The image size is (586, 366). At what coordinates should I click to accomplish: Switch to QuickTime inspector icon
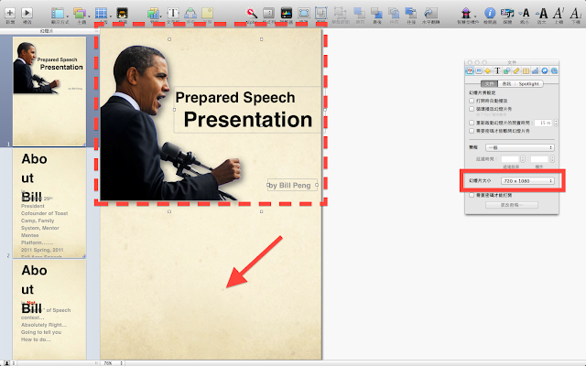pos(554,70)
